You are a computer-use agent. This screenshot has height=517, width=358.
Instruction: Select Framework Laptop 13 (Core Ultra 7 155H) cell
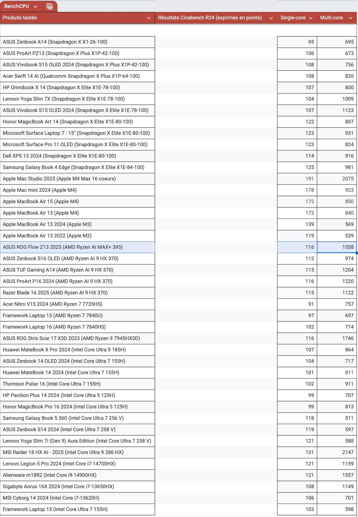[78, 509]
